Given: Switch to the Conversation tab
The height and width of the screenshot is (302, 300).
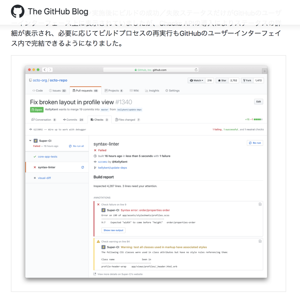Looking at the screenshot, I should (44, 120).
